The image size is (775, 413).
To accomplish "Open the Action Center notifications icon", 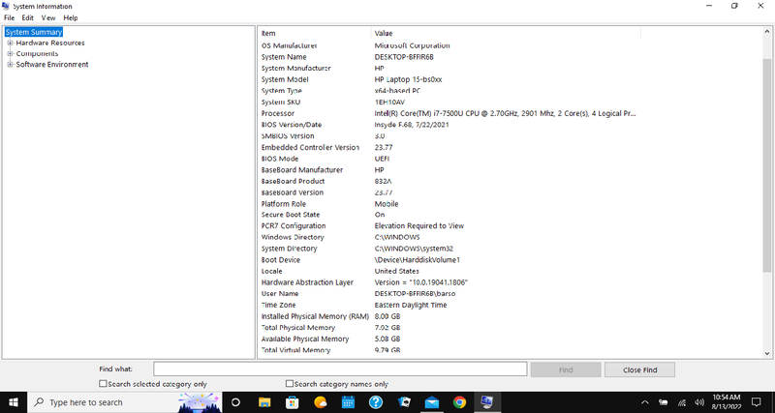I will (757, 402).
